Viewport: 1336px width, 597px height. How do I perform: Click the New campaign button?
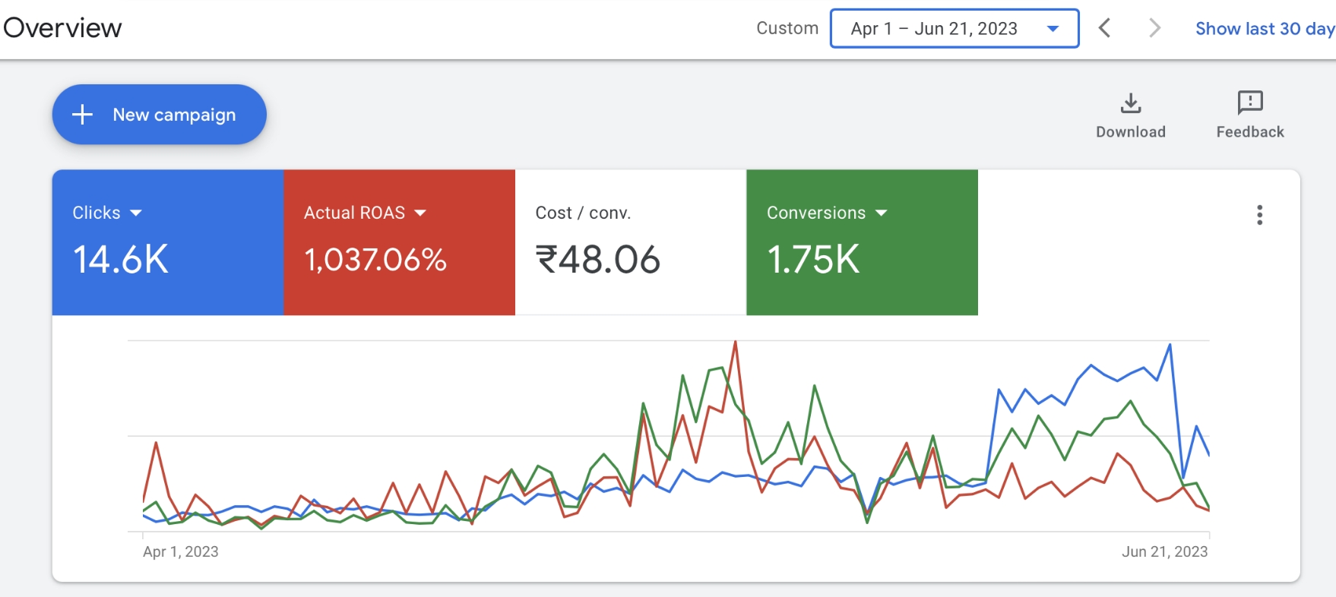tap(159, 115)
